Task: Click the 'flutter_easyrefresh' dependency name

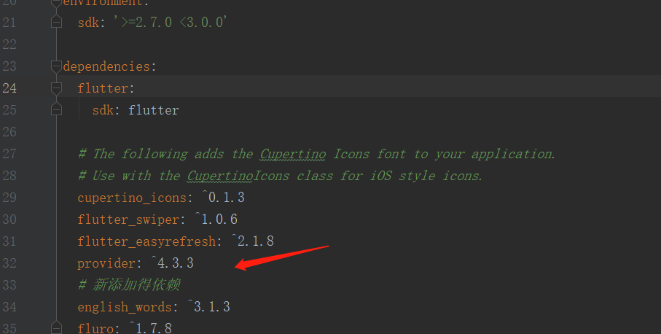Action: [x=146, y=241]
